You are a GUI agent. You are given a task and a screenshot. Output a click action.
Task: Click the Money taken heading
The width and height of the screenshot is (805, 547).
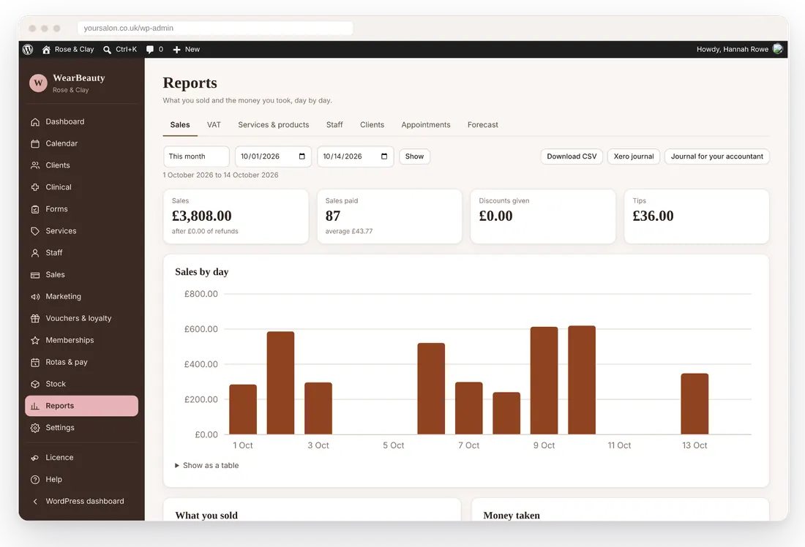point(512,515)
